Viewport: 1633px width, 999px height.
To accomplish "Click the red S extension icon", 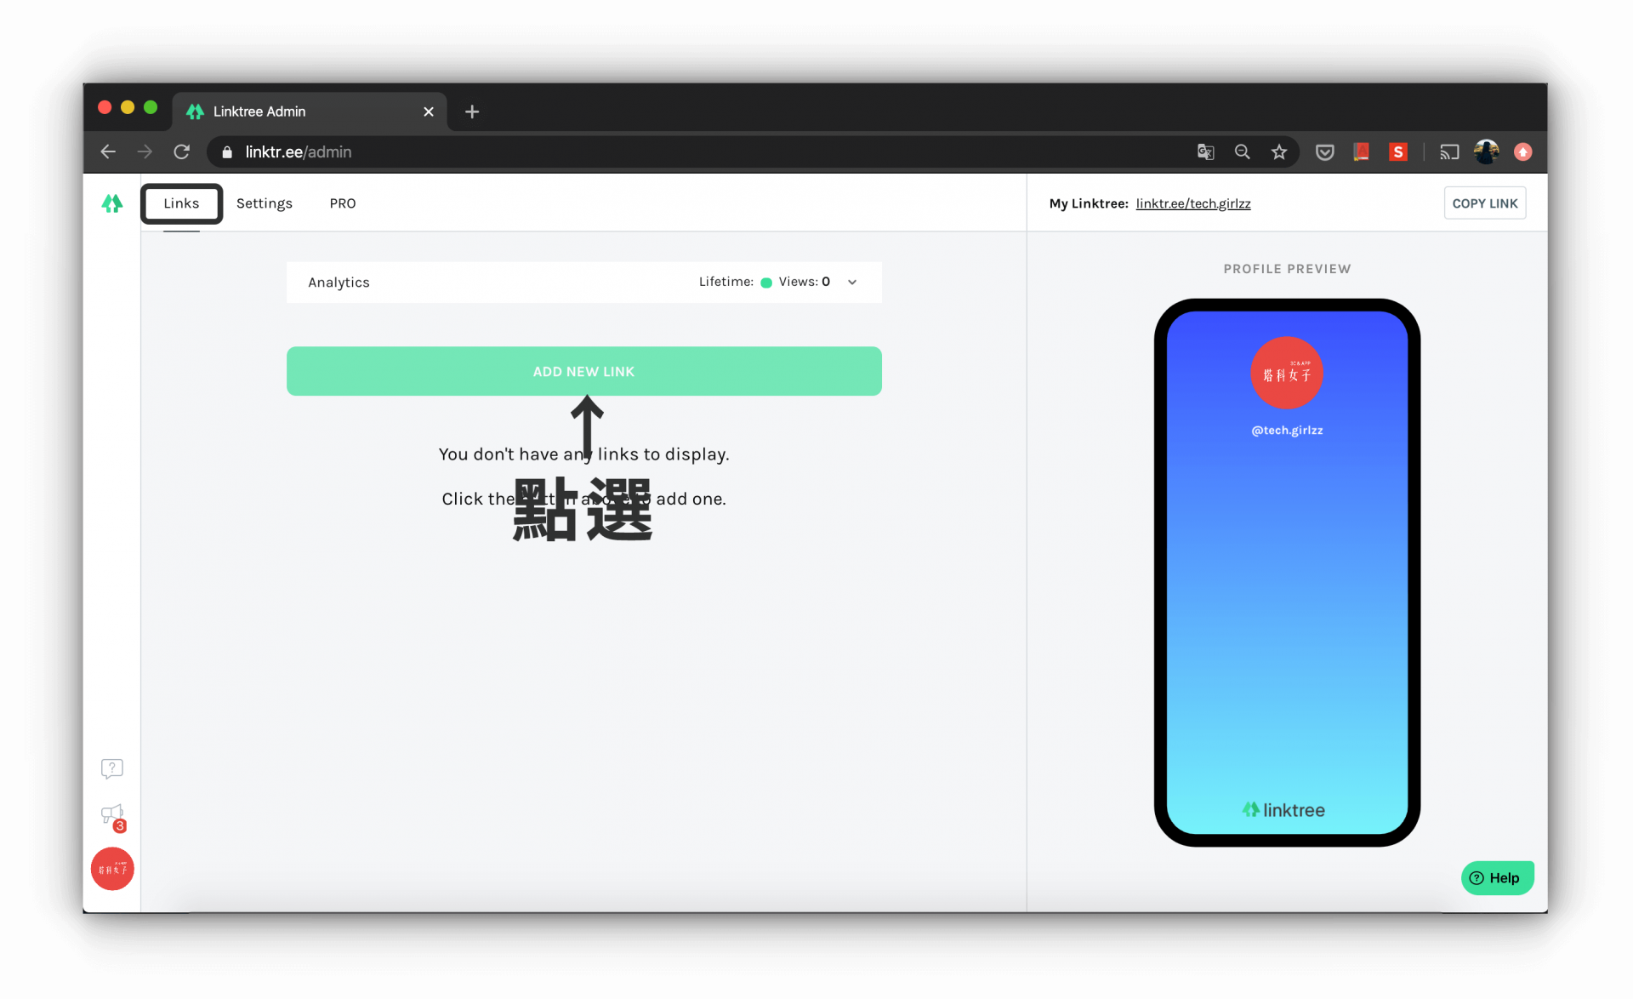I will (x=1397, y=151).
